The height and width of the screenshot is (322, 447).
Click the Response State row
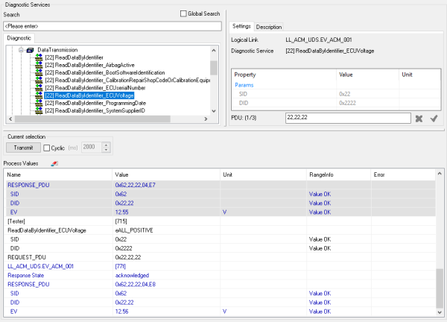coord(220,276)
